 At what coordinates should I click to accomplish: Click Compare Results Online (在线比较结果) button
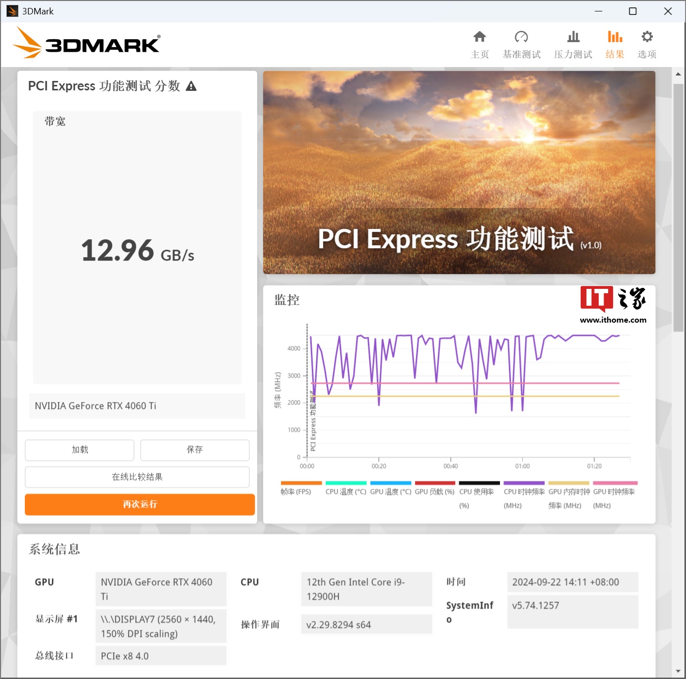[137, 477]
